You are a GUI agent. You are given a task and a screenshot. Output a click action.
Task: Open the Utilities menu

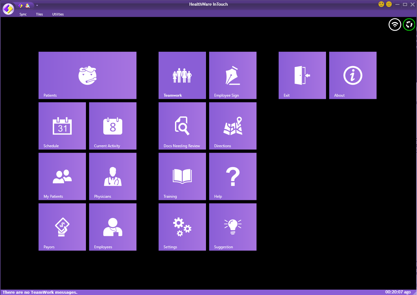click(58, 14)
